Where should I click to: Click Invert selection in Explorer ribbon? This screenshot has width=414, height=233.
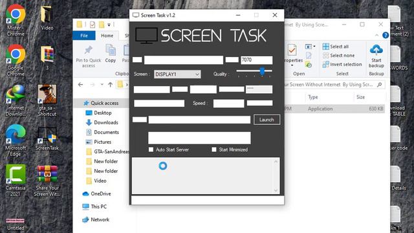[342, 65]
